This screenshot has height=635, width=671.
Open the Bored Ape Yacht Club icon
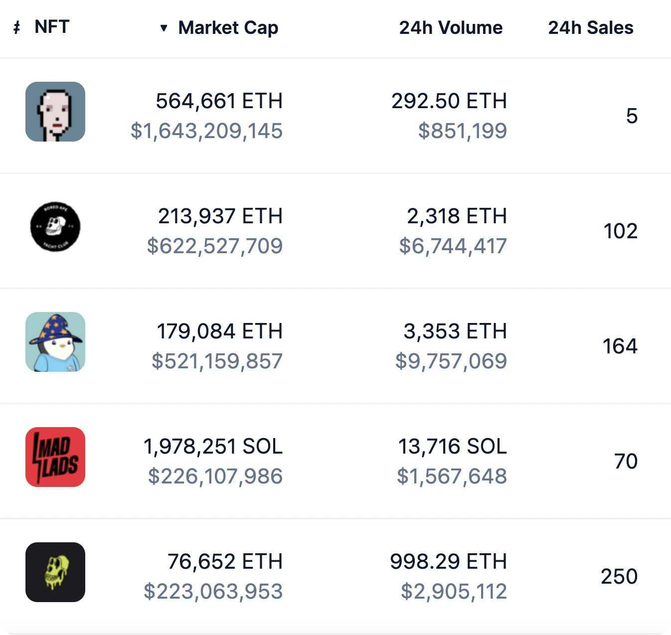(55, 227)
